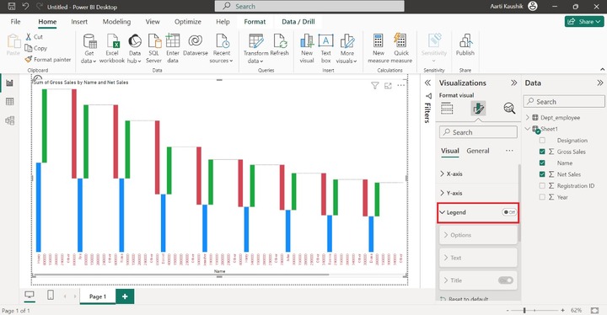Click the Cut command
607x315 pixels.
tap(34, 37)
